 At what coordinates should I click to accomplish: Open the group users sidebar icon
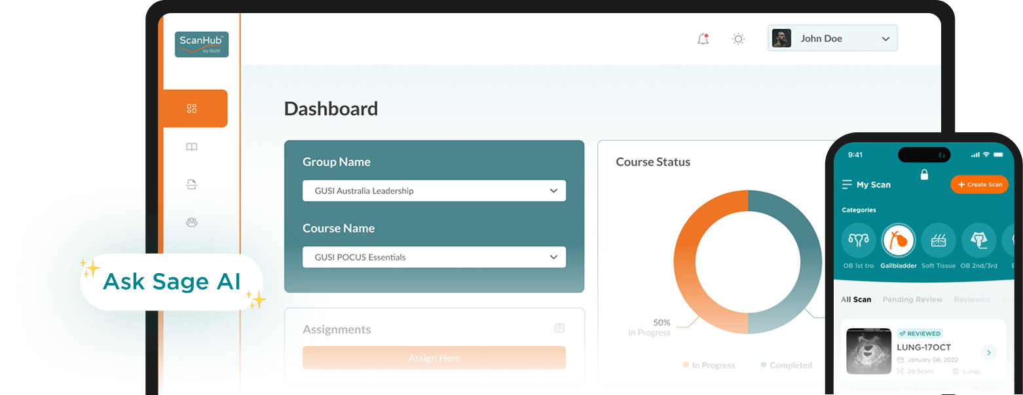click(x=192, y=222)
